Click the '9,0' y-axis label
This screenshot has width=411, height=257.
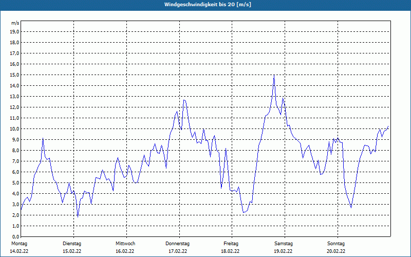[x=15, y=139]
